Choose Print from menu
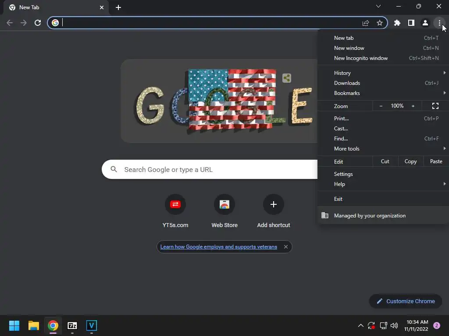449x336 pixels. tap(383, 118)
